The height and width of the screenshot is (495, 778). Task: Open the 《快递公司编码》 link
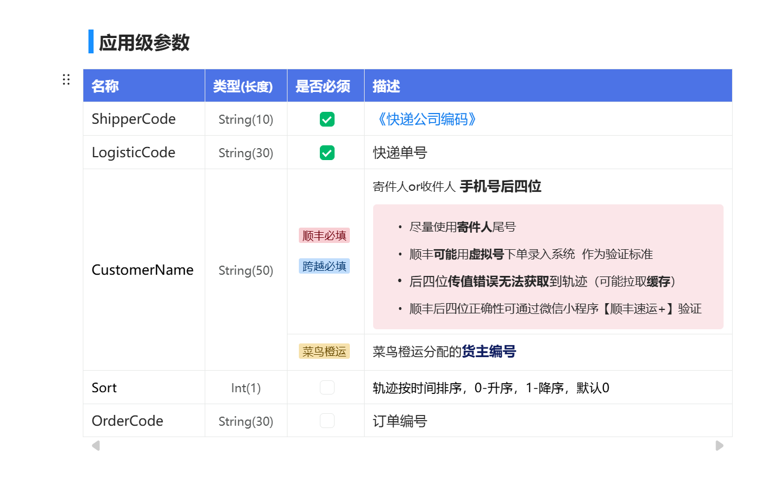(x=425, y=119)
